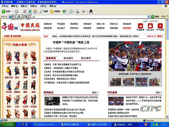Select the 回族 costume figure icon
The width and height of the screenshot is (169, 127).
[25, 56]
